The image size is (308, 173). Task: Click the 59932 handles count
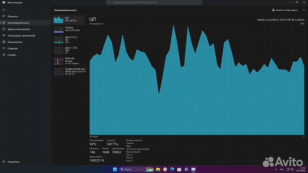tap(117, 152)
